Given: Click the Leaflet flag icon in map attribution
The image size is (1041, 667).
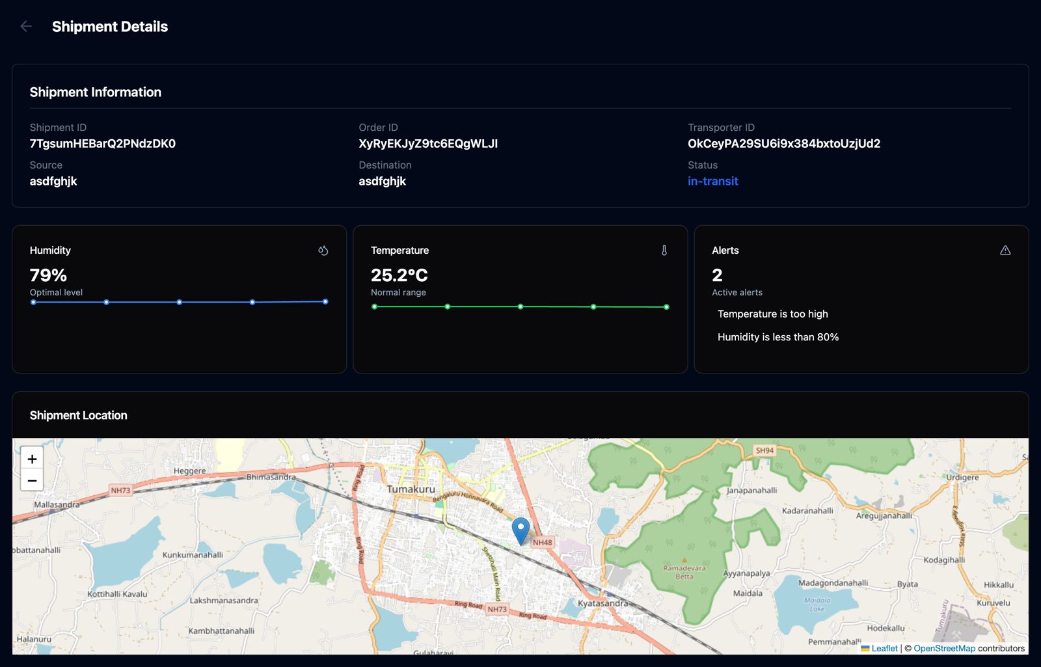Looking at the screenshot, I should click(865, 648).
